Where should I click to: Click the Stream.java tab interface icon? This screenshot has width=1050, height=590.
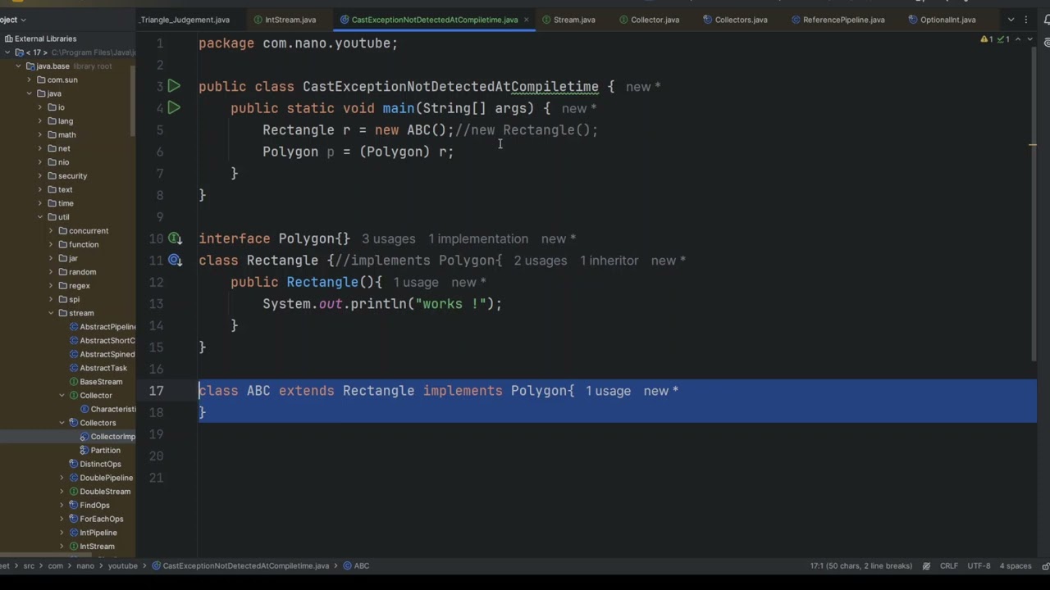coord(546,20)
